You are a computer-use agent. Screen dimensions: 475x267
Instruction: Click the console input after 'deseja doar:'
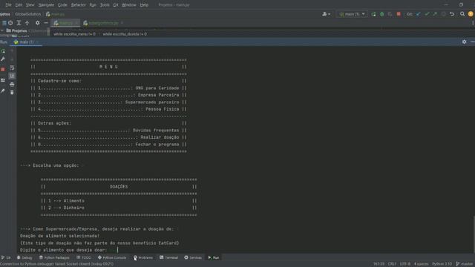point(117,250)
